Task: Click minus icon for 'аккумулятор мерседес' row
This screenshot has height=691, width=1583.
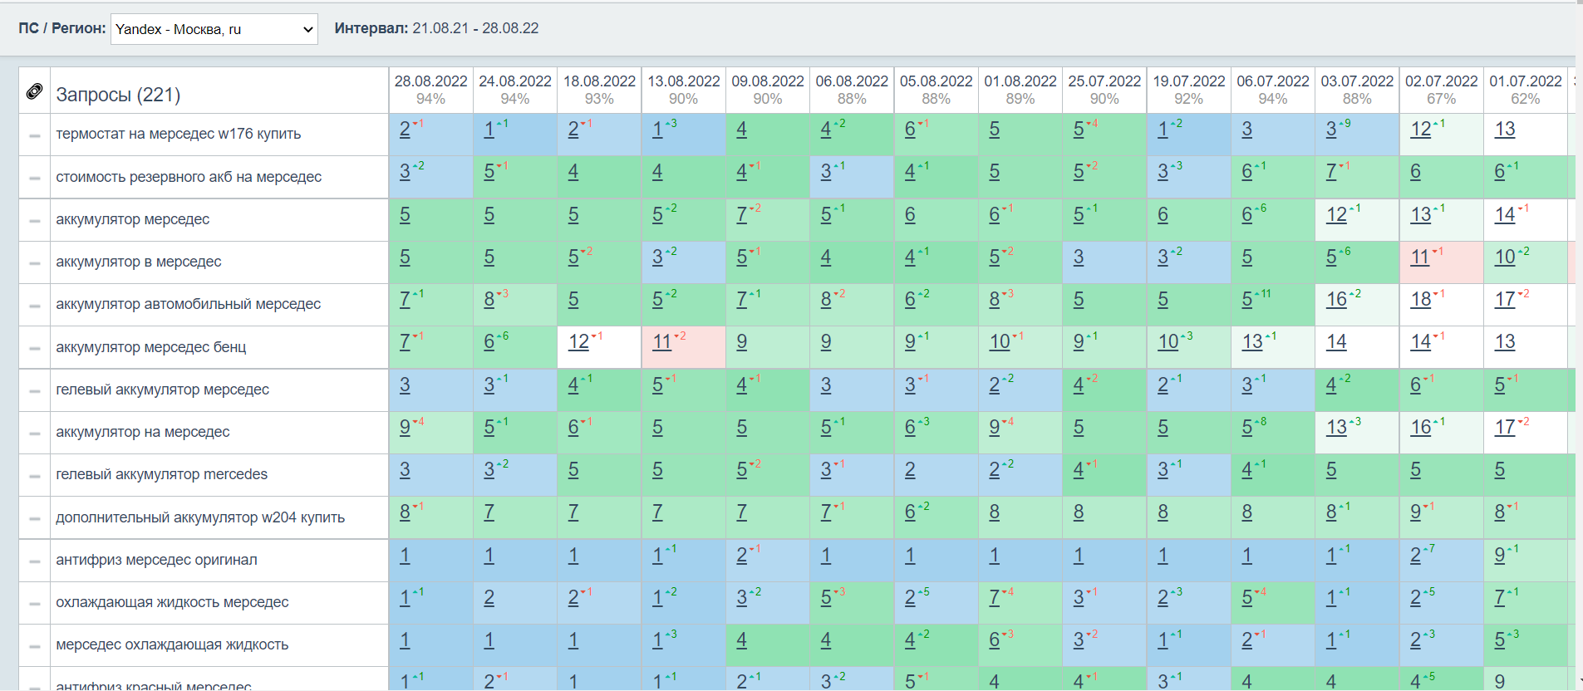Action: pos(34,221)
